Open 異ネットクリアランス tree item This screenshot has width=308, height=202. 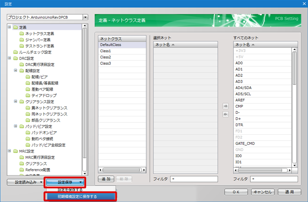click(x=49, y=108)
